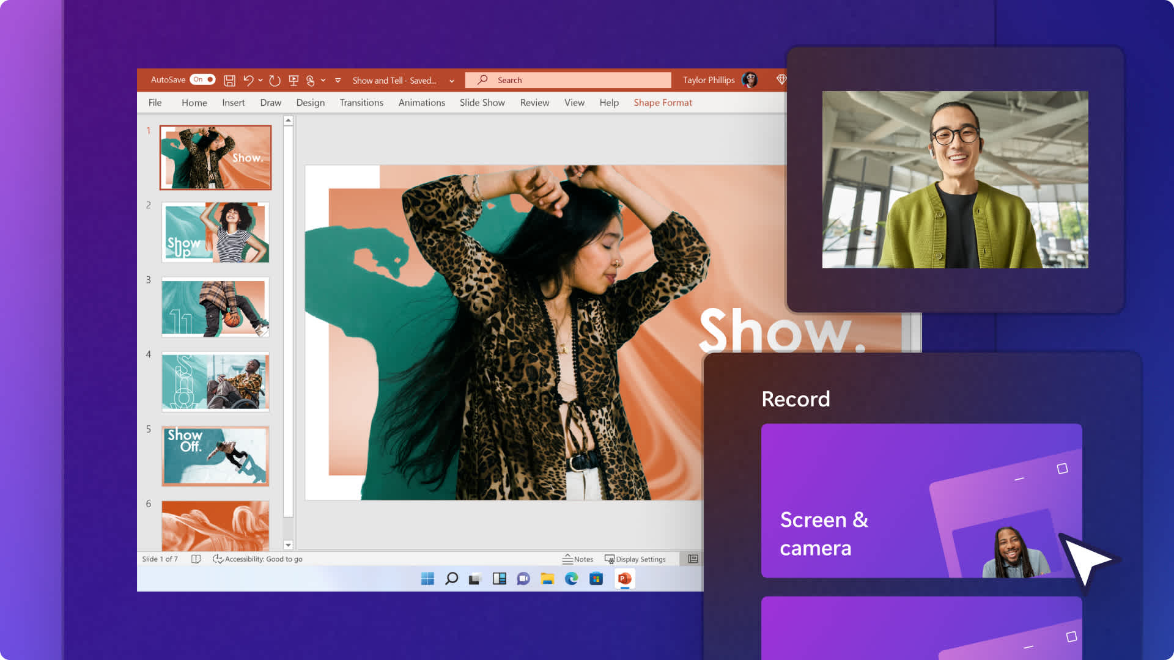The image size is (1174, 660).
Task: Click the Save icon in toolbar
Action: tap(230, 80)
